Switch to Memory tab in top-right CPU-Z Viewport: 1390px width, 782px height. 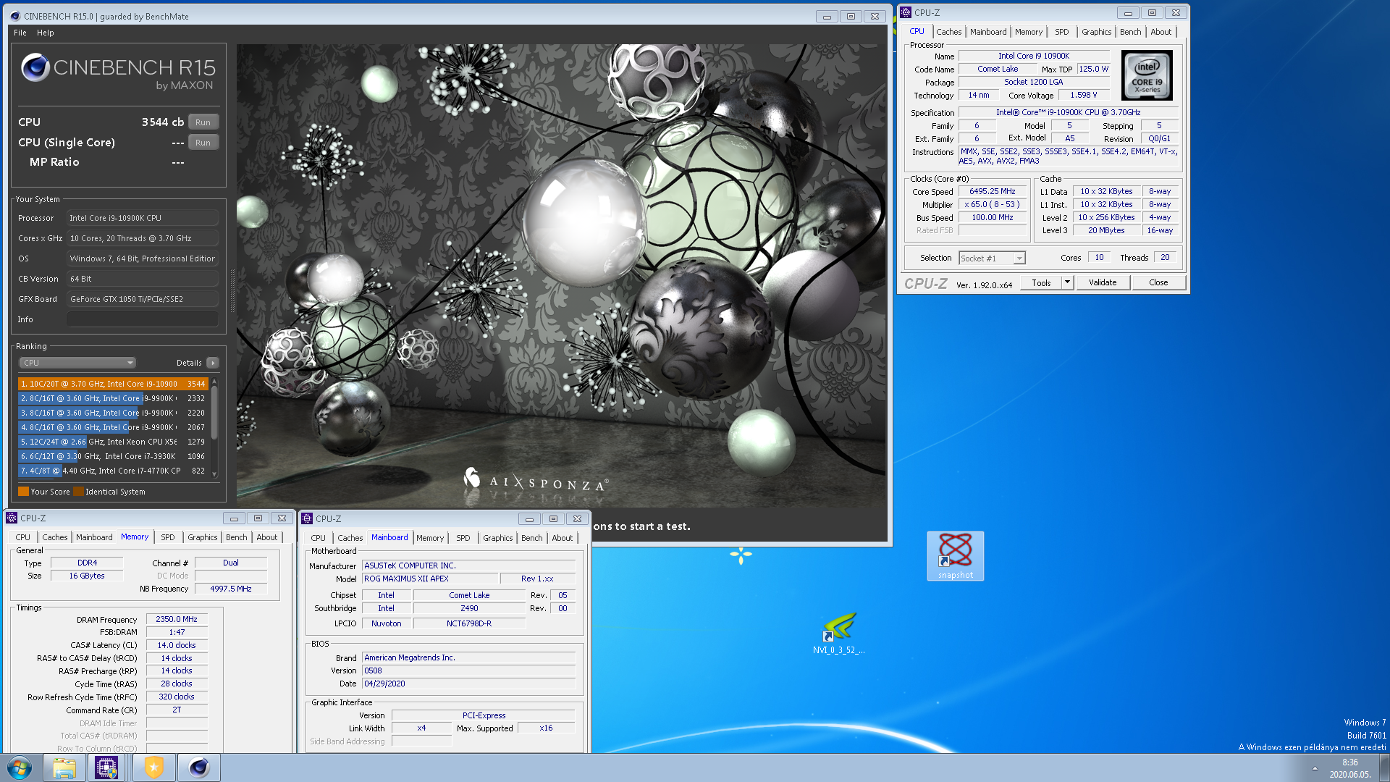pyautogui.click(x=1029, y=32)
